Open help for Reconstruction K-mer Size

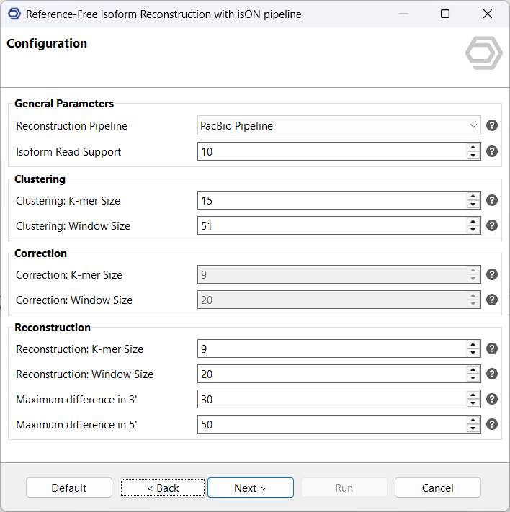pyautogui.click(x=492, y=349)
